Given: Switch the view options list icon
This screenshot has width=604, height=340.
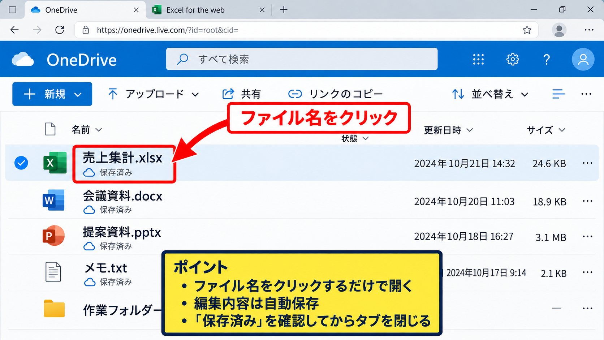Looking at the screenshot, I should click(558, 94).
